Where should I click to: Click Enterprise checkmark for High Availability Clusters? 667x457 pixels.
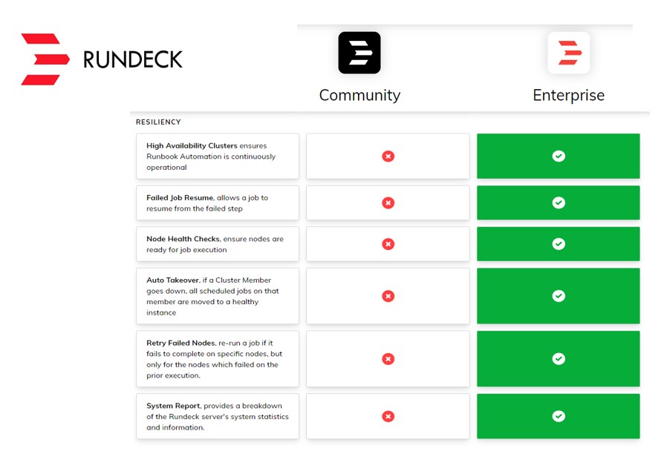click(x=559, y=157)
